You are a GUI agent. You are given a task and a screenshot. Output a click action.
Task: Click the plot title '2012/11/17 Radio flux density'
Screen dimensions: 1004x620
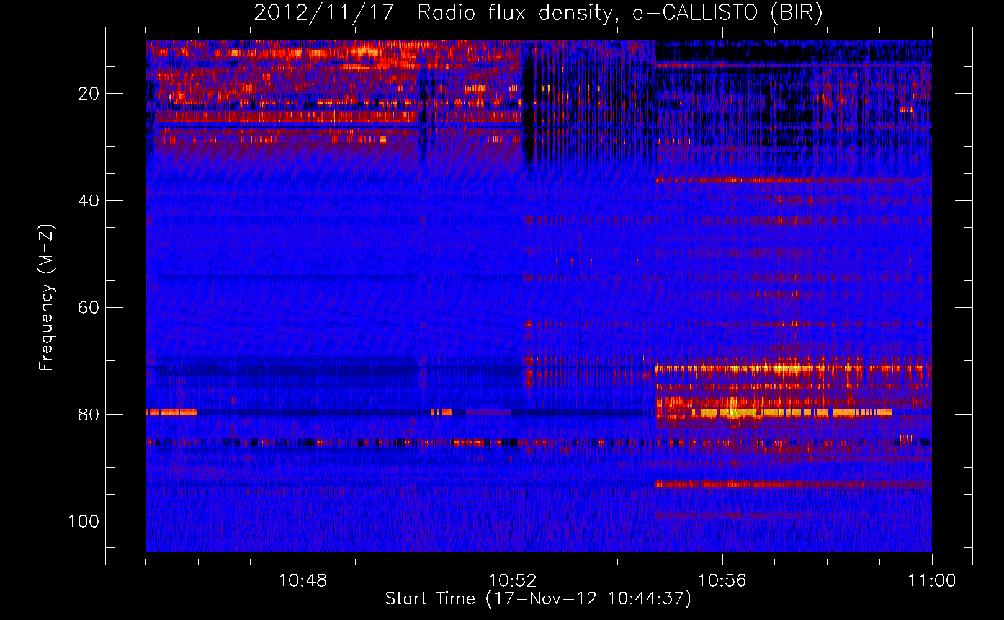538,12
